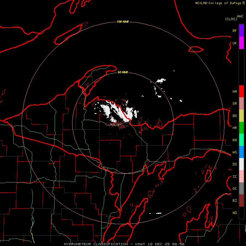Viewport: 246px width, 246px height.
Task: Click the RA legend label
Action: click(235, 140)
